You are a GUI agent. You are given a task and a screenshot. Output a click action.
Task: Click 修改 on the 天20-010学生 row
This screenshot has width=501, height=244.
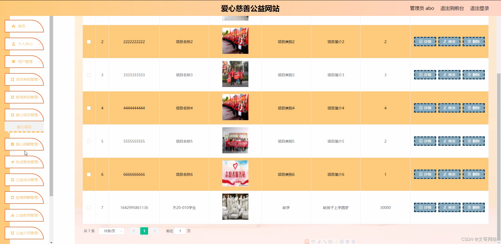[449, 207]
